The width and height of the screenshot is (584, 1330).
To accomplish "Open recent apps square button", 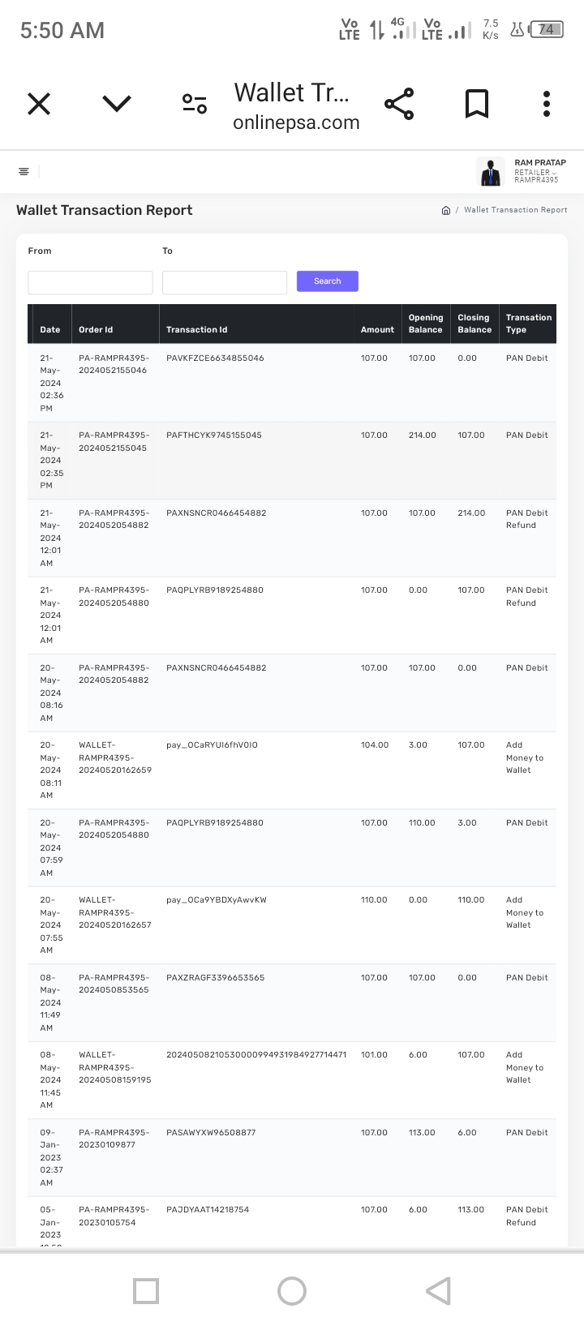I will [x=146, y=1291].
